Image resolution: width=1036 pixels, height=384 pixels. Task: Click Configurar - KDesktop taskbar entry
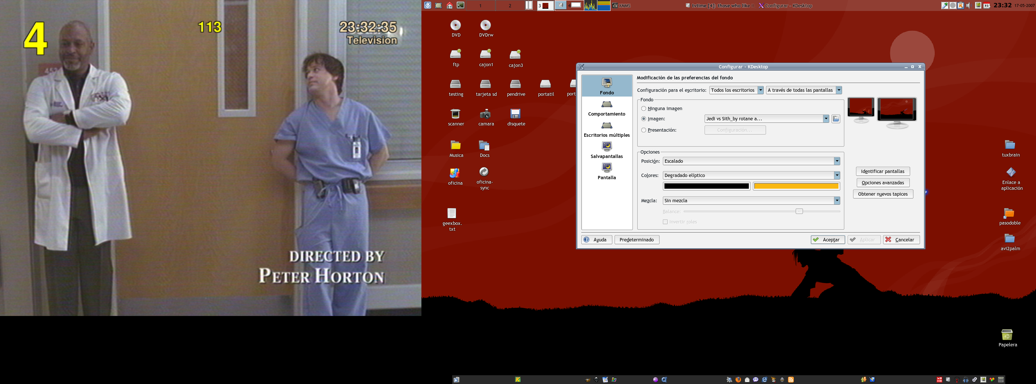click(785, 5)
